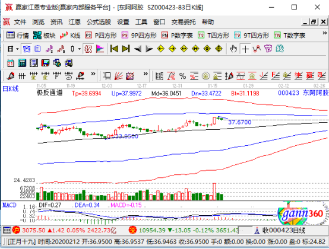Select the F tick-marks drawing tool

(x=57, y=76)
